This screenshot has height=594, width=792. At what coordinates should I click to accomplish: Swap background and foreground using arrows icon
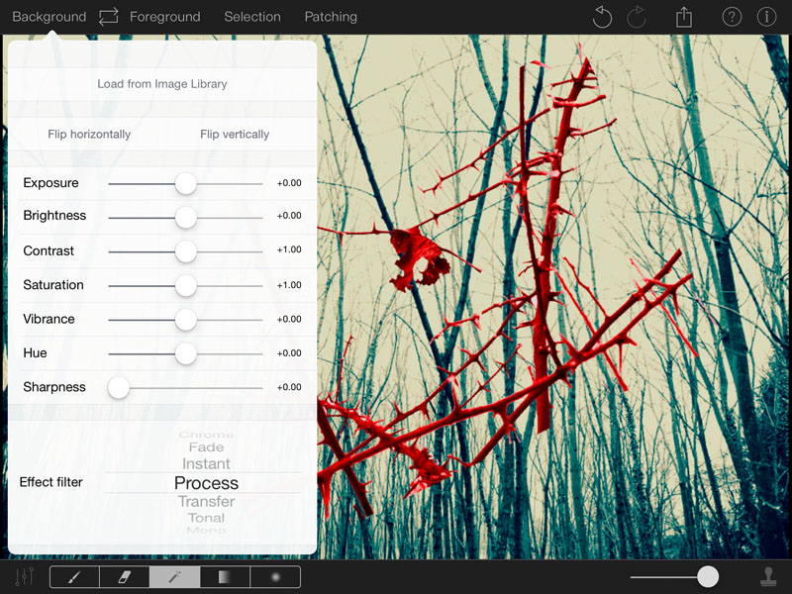click(108, 16)
